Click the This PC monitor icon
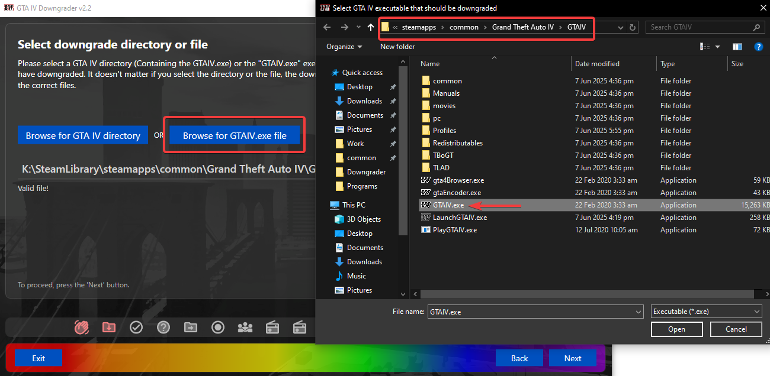770x376 pixels. point(335,205)
